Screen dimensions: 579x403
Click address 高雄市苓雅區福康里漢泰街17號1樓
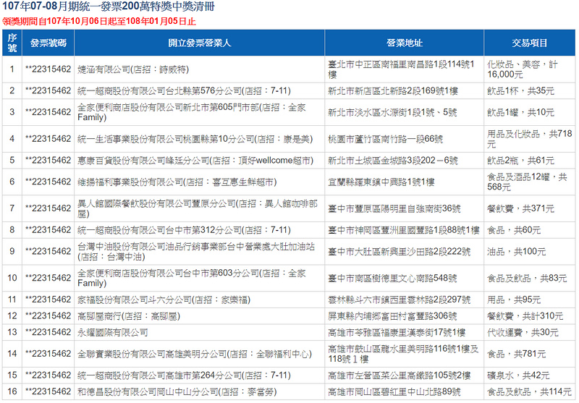[x=405, y=332]
